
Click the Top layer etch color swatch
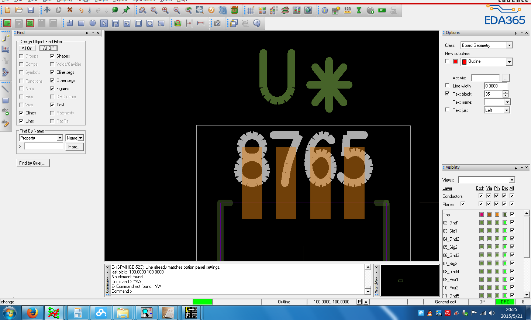pos(482,214)
